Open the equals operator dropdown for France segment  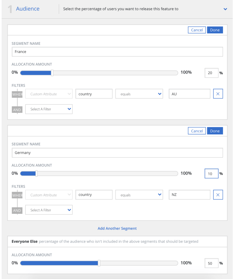coord(139,93)
